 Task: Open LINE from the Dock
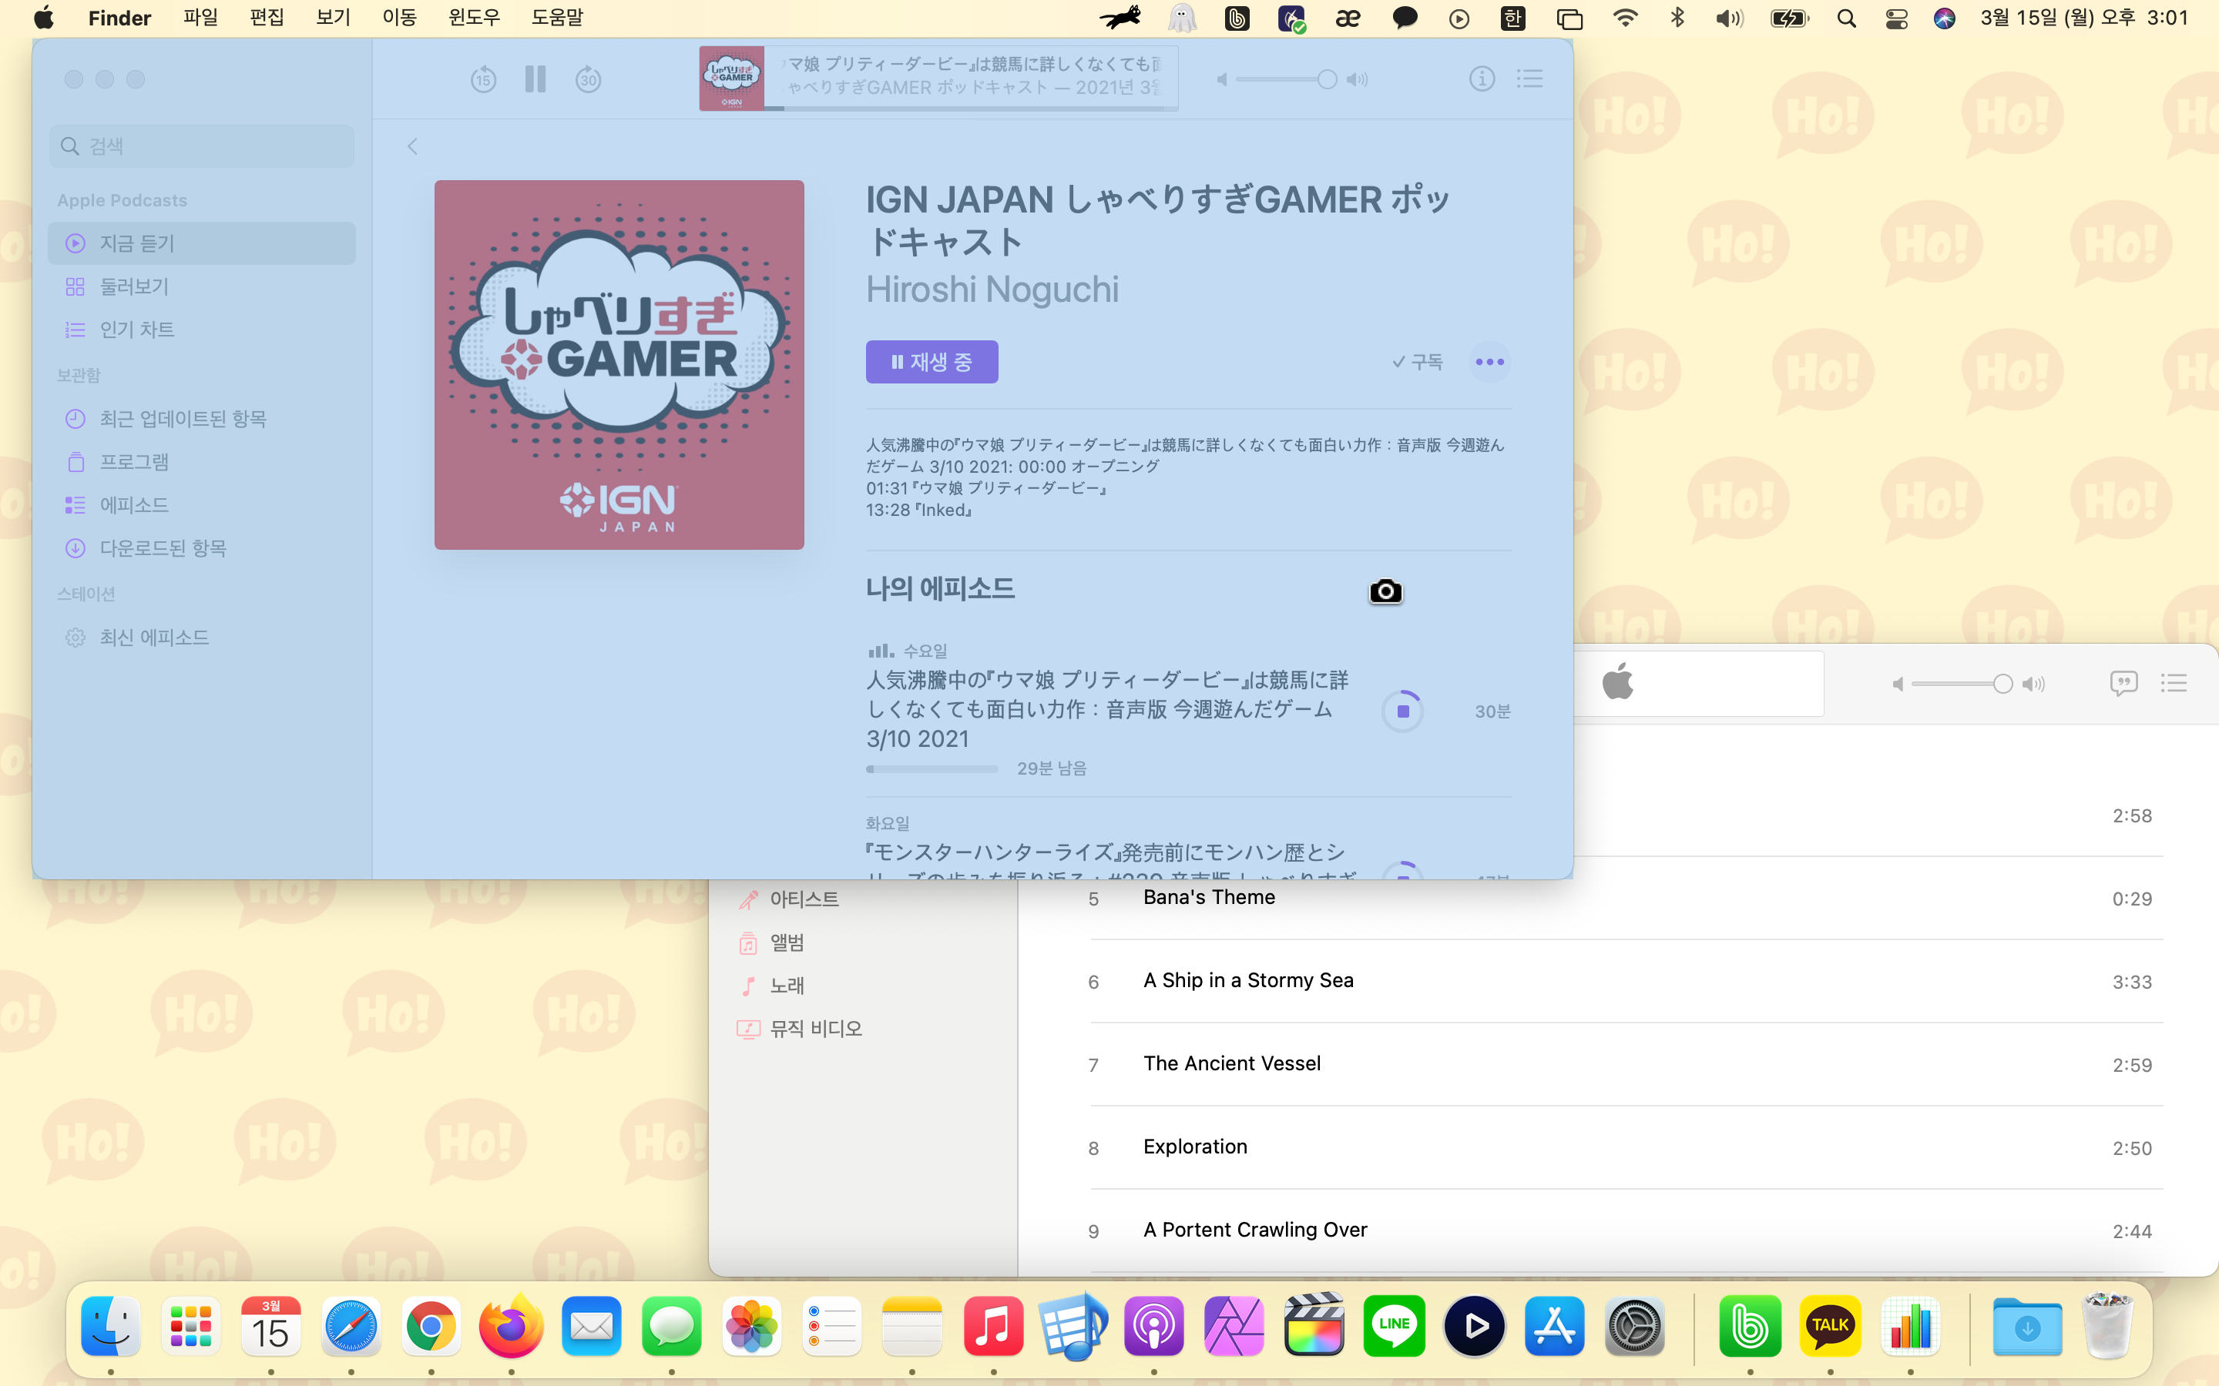tap(1394, 1325)
